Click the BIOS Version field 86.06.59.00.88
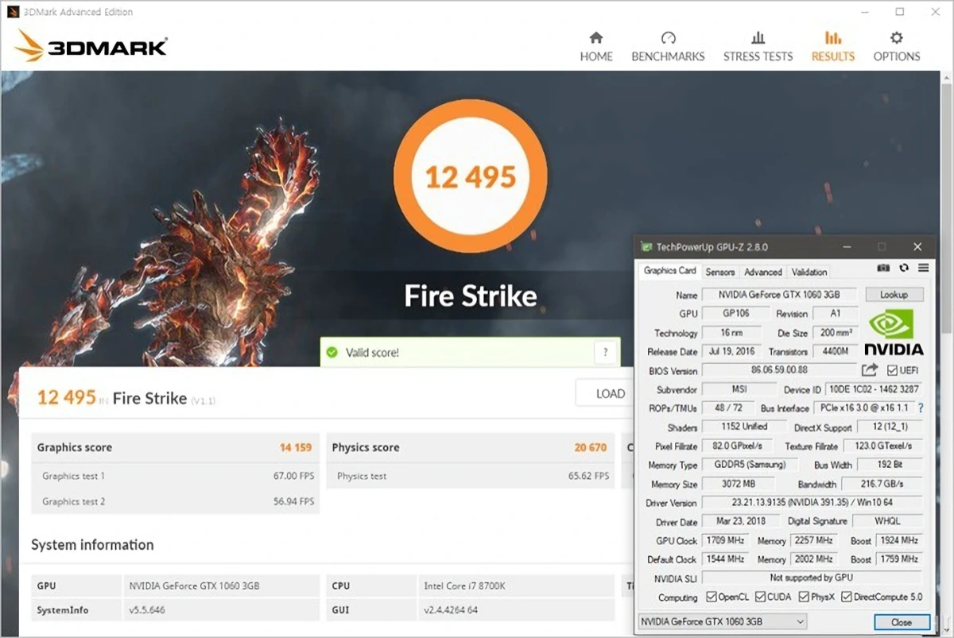The height and width of the screenshot is (638, 954). pos(779,370)
